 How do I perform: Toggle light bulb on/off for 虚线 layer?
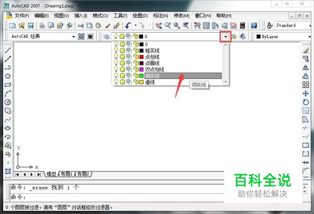point(116,82)
